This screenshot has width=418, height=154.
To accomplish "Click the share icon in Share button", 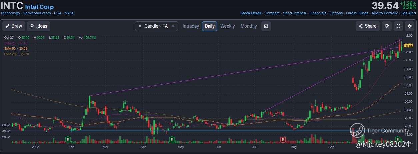I will (x=361, y=26).
